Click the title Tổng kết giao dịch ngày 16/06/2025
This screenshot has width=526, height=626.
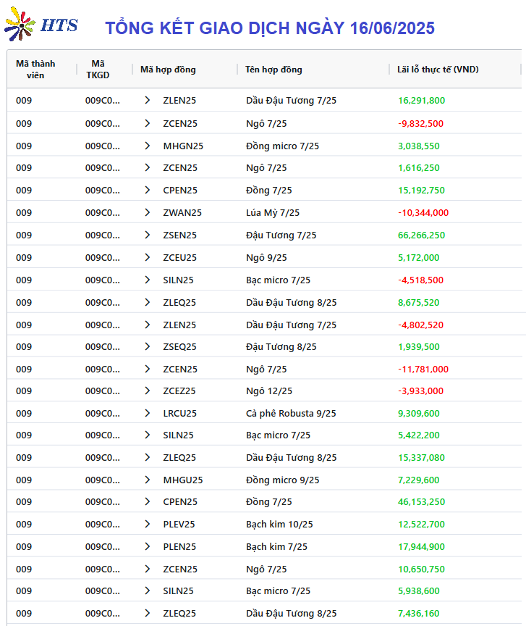tap(270, 28)
